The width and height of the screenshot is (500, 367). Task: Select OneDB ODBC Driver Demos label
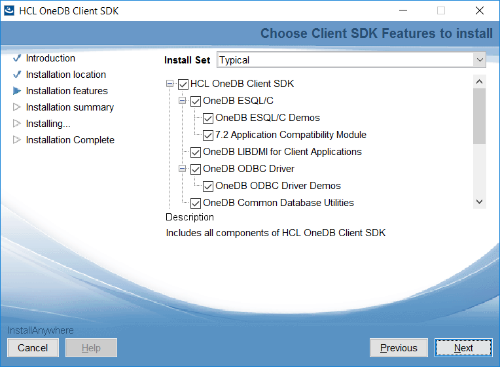click(x=278, y=186)
